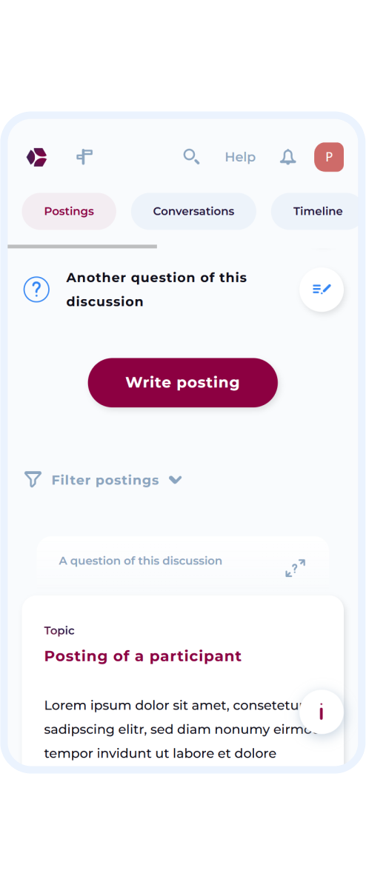
Task: Switch to the Conversations tab
Action: [193, 212]
